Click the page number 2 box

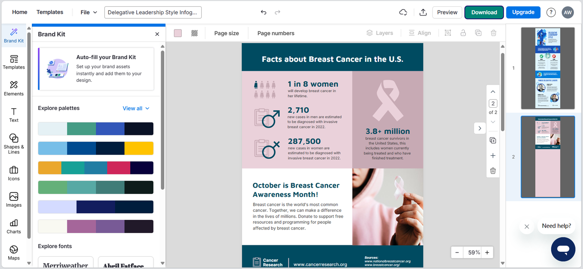pyautogui.click(x=493, y=104)
